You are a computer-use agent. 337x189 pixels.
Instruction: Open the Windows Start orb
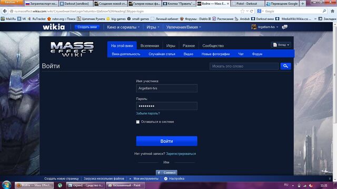(6, 185)
